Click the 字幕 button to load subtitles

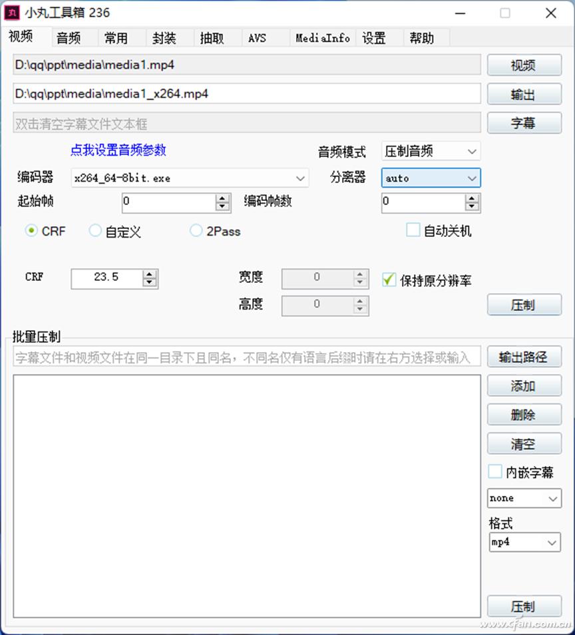(x=524, y=122)
